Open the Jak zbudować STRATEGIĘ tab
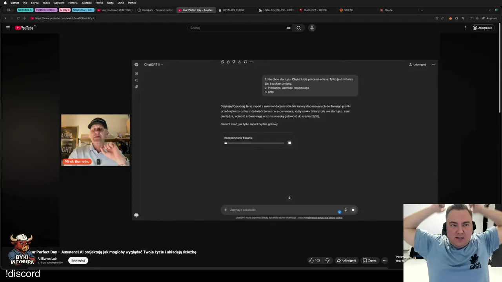The width and height of the screenshot is (502, 282). coord(115,10)
